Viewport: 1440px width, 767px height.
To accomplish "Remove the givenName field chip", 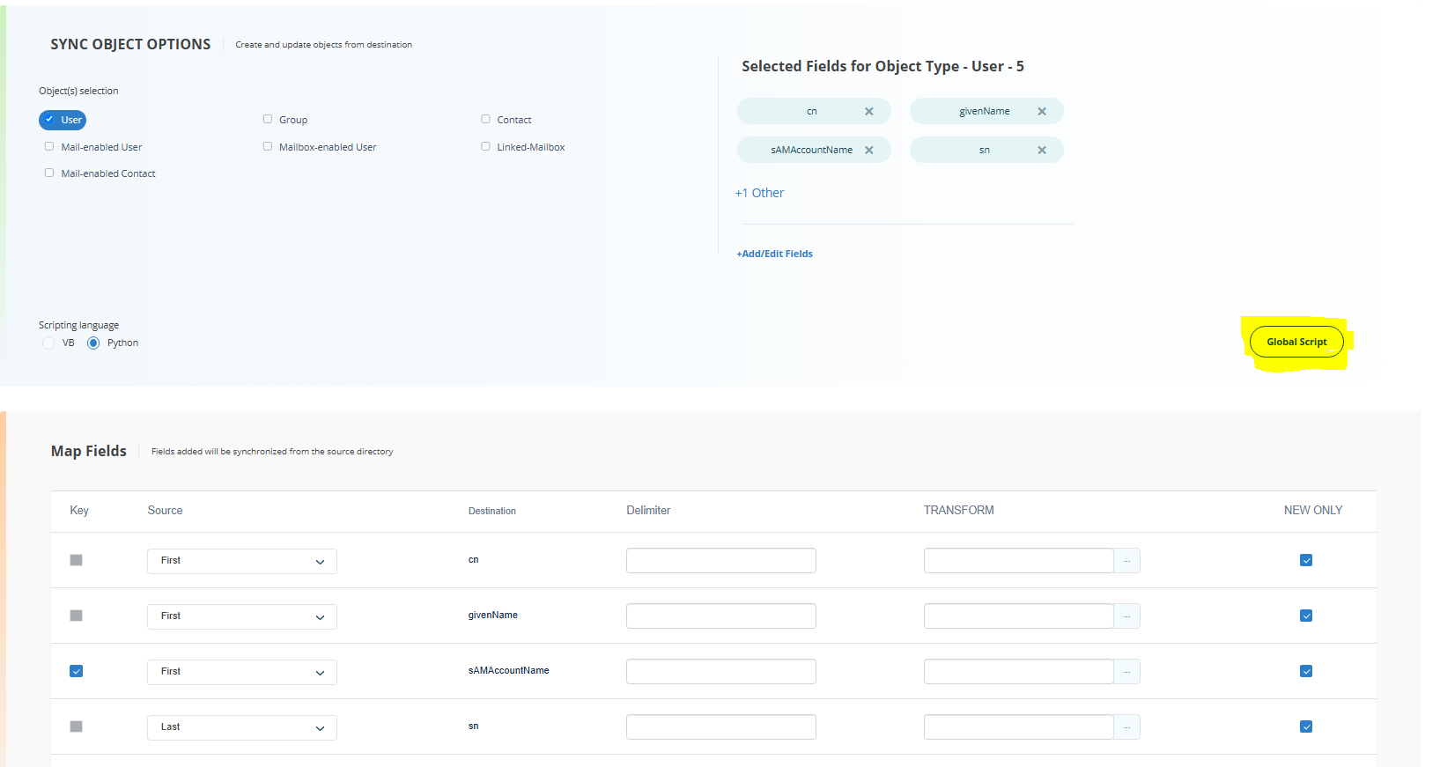I will (1041, 112).
